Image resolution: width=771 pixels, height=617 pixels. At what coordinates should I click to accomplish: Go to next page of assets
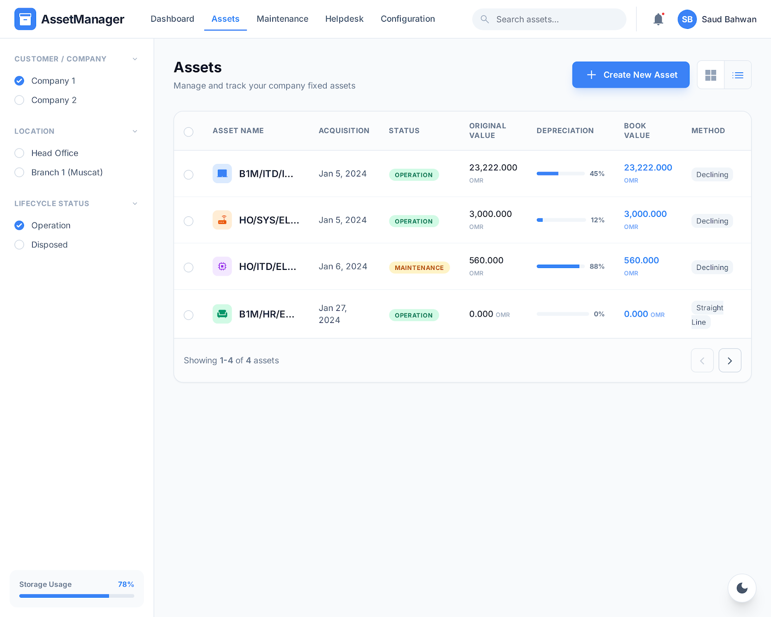[x=730, y=361]
